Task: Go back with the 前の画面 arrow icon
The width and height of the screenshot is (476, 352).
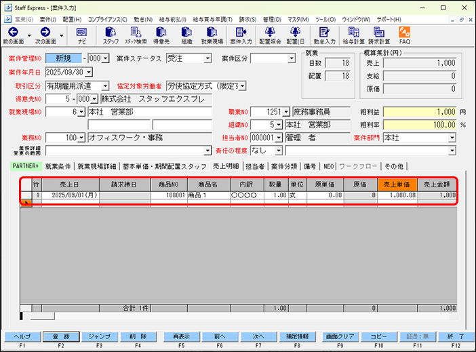Action: [13, 32]
